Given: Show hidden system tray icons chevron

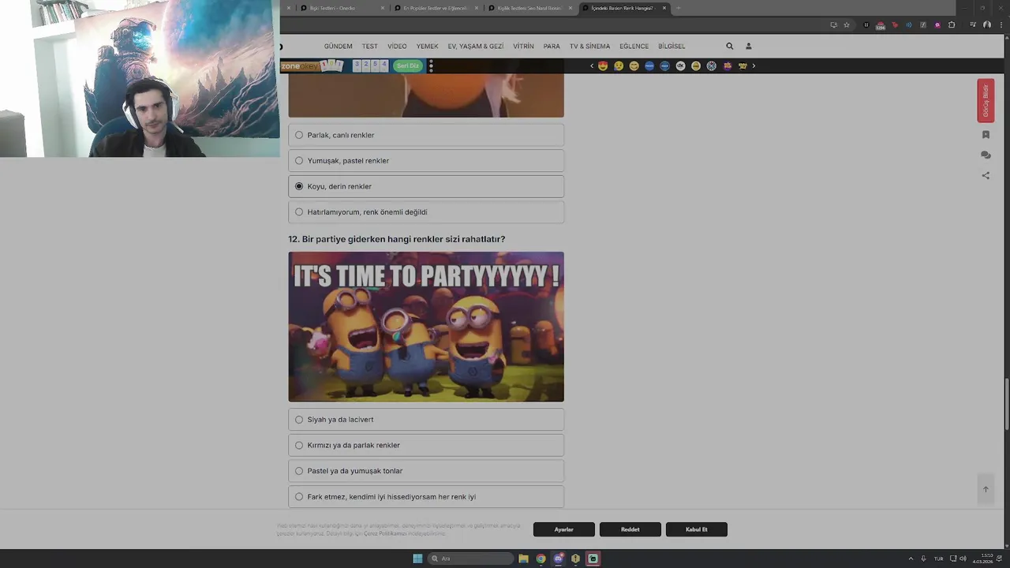Looking at the screenshot, I should (911, 559).
